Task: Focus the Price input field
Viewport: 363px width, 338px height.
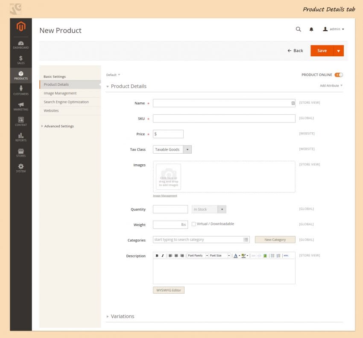Action: point(168,134)
